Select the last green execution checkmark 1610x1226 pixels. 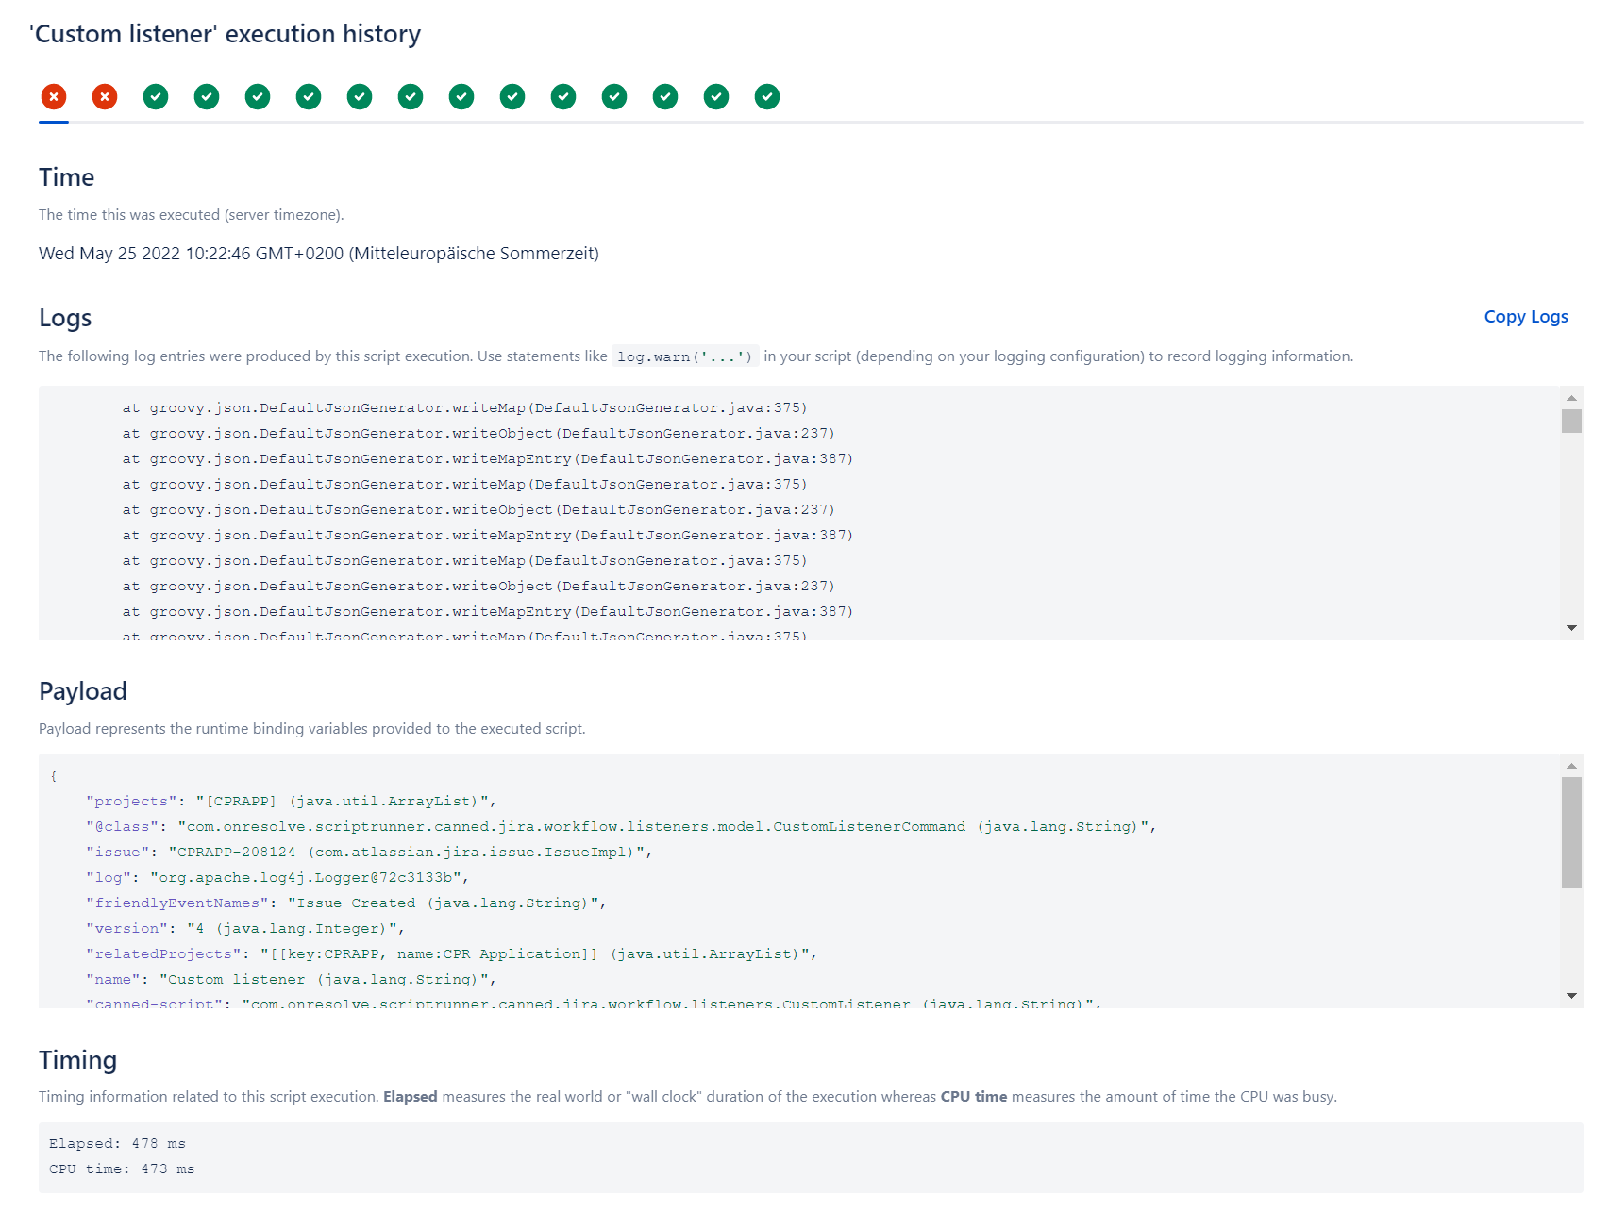click(x=767, y=96)
